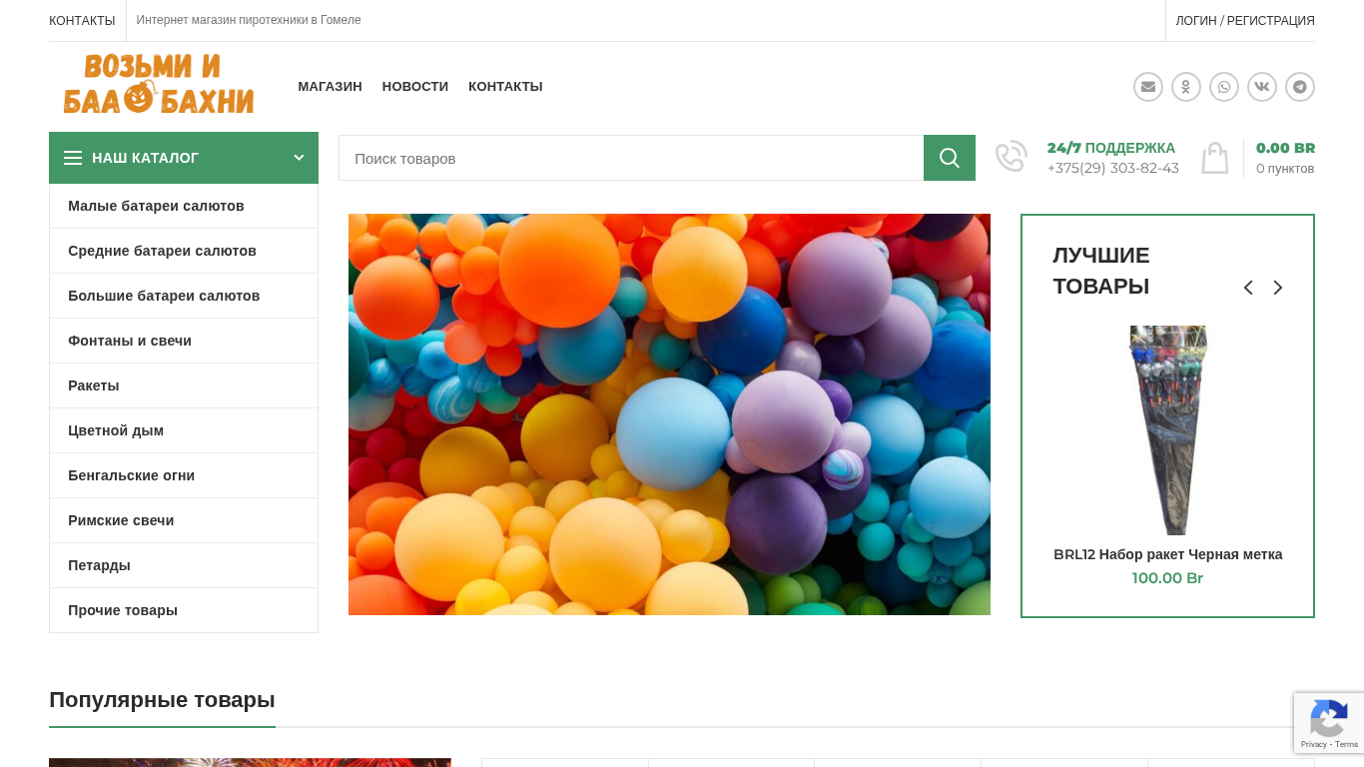Open Логин / Регистрация
The width and height of the screenshot is (1364, 767).
click(x=1245, y=21)
